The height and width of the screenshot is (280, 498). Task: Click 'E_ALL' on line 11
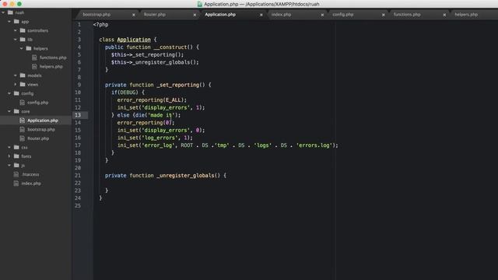tap(173, 100)
